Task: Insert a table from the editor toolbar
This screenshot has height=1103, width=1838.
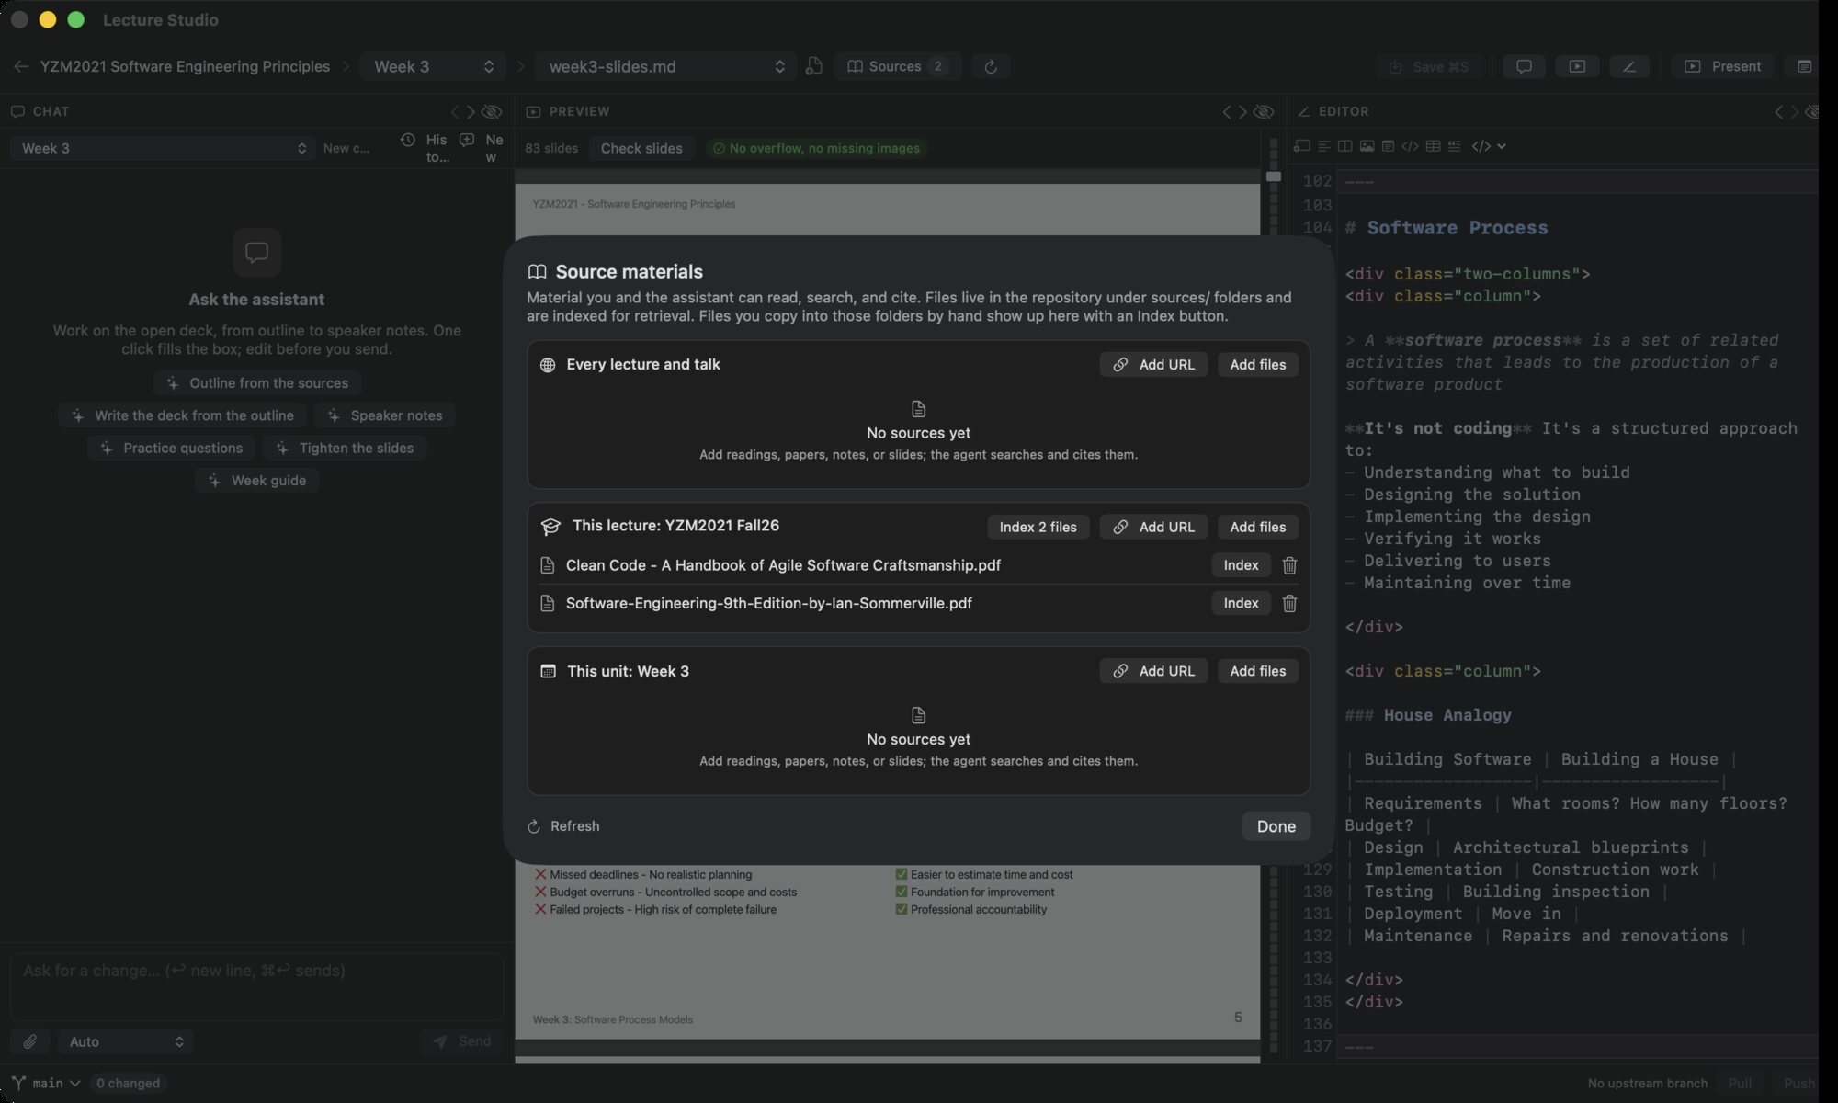Action: pos(1433,146)
